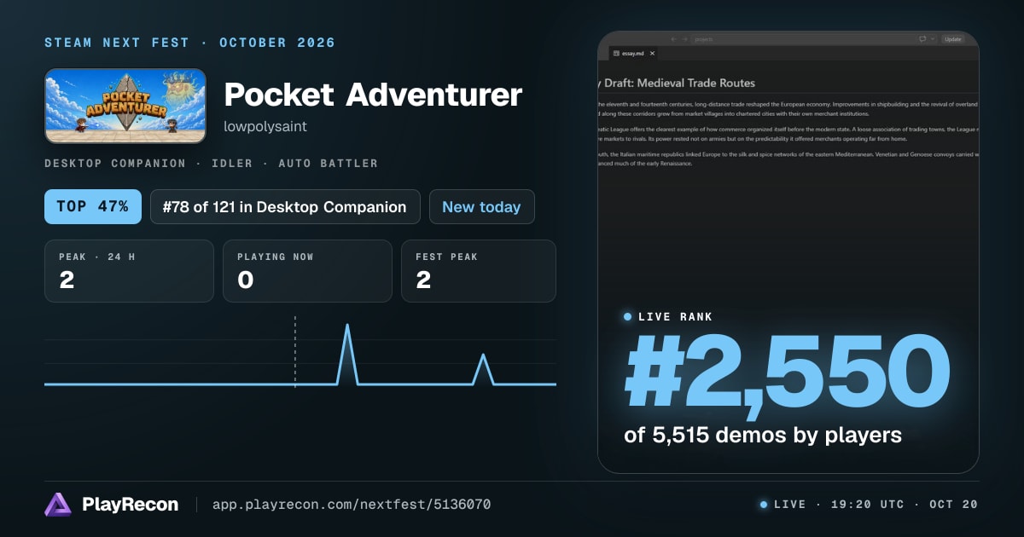This screenshot has height=537, width=1024.
Task: Click the TOP 47% badge
Action: coord(93,207)
